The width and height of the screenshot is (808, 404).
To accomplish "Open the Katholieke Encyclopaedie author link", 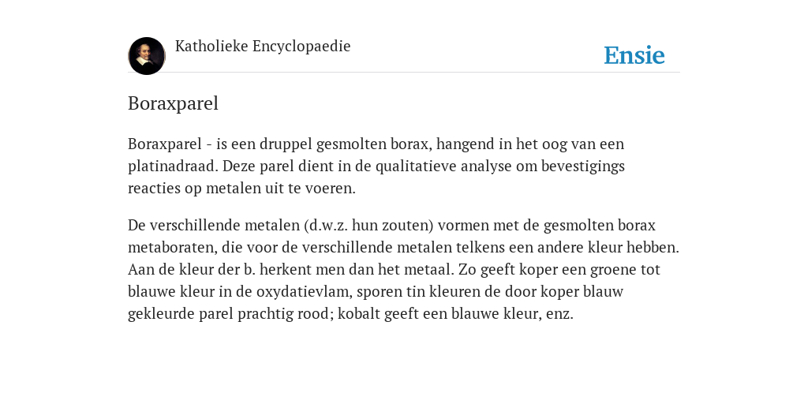I will (x=263, y=47).
